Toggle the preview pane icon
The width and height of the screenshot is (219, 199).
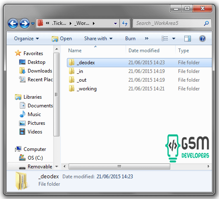point(188,39)
